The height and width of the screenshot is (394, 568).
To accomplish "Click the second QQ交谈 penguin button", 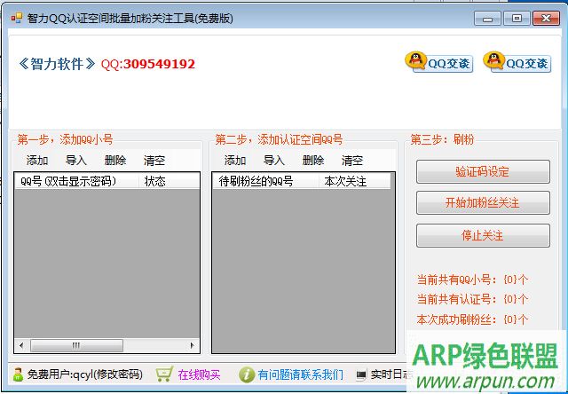I will 517,62.
